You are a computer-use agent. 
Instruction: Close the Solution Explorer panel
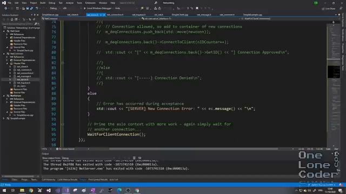click(37, 15)
